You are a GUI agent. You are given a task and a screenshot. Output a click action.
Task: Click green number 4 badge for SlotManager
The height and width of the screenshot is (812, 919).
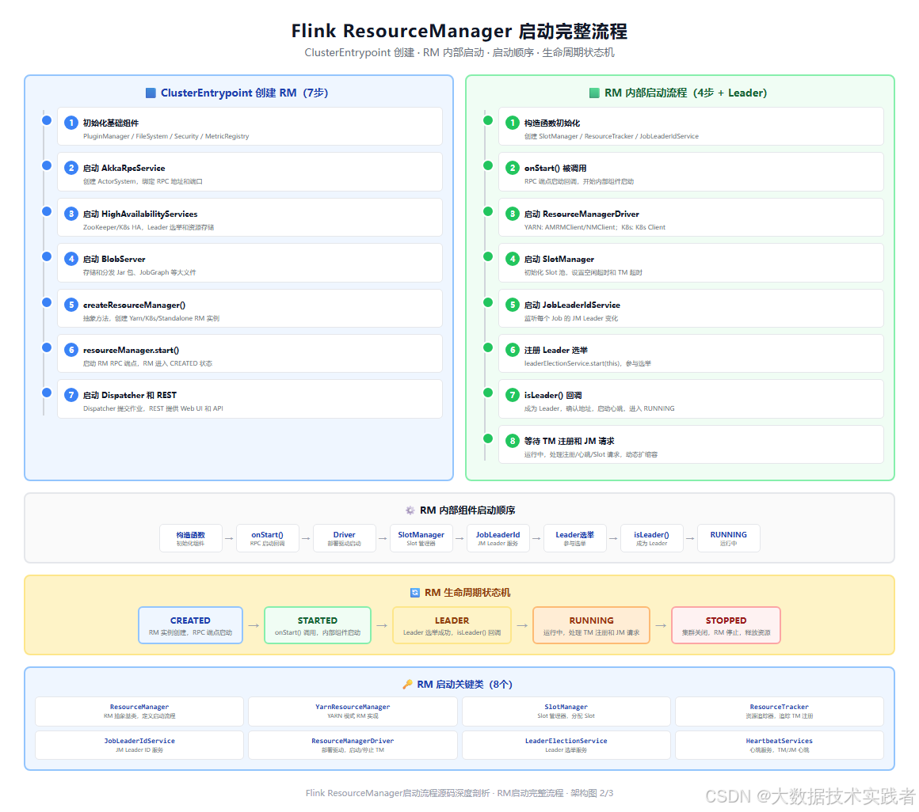[x=513, y=259]
